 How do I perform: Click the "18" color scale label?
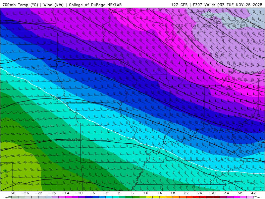tap(173, 193)
